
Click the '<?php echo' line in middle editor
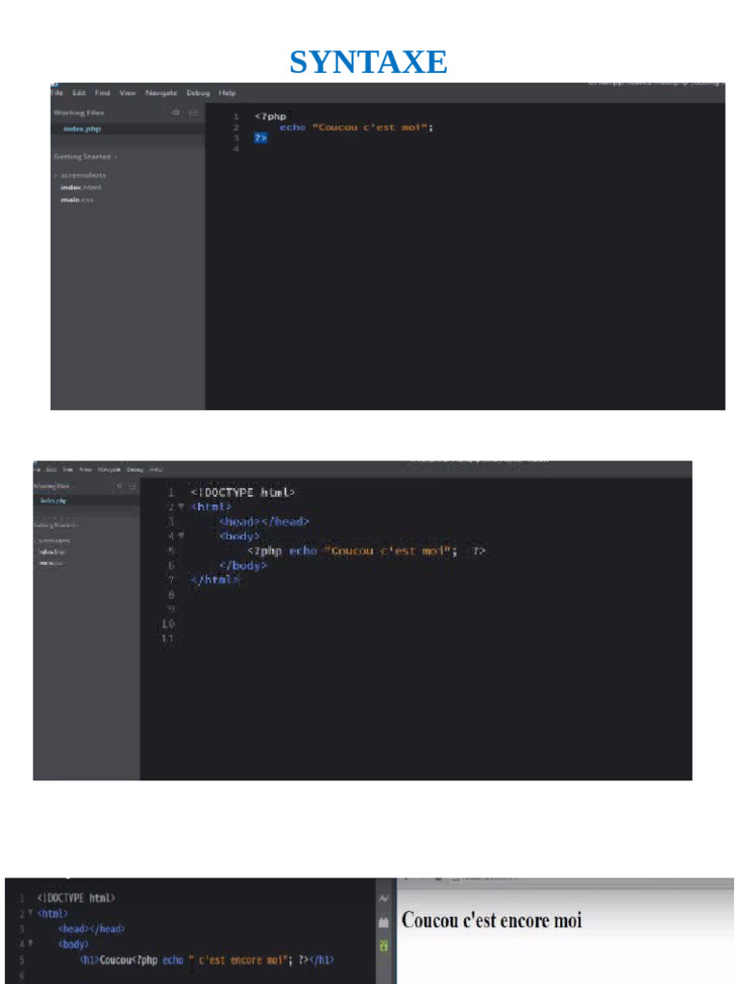click(x=366, y=551)
